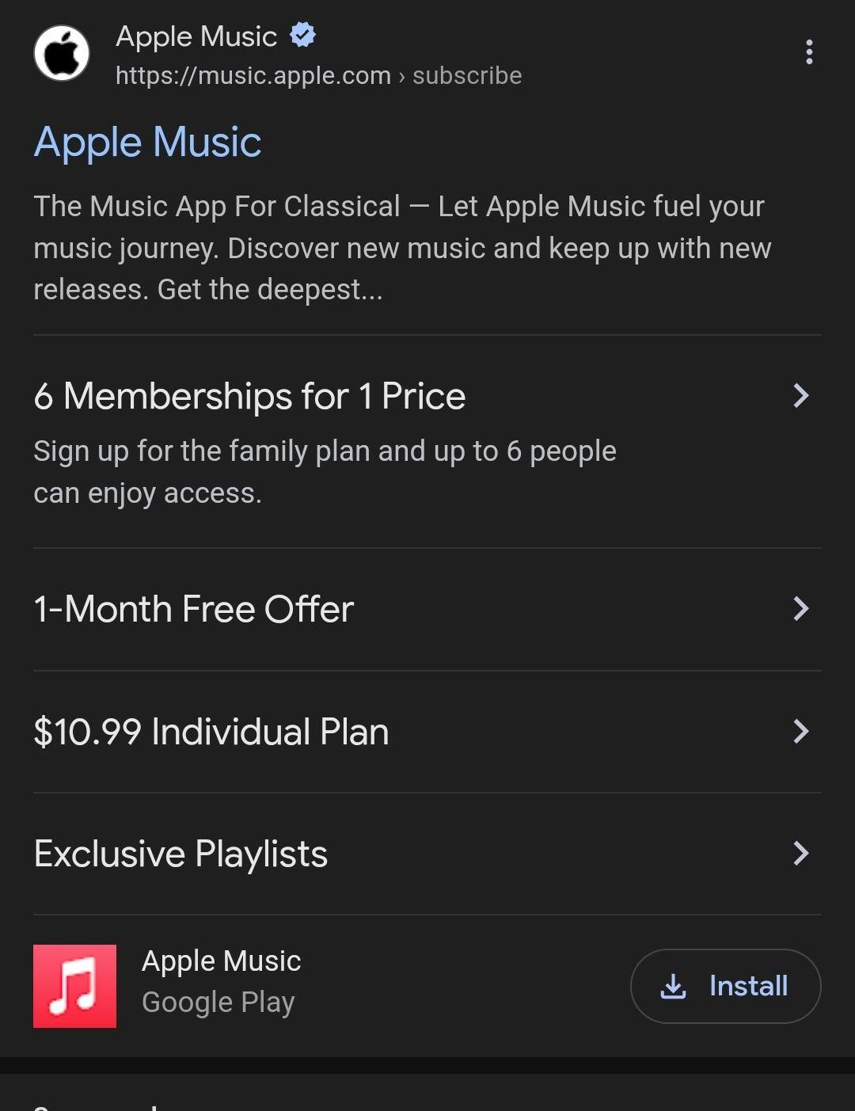Screen dimensions: 855x1111
Task: Click the download arrow icon inside Install
Action: 673,987
